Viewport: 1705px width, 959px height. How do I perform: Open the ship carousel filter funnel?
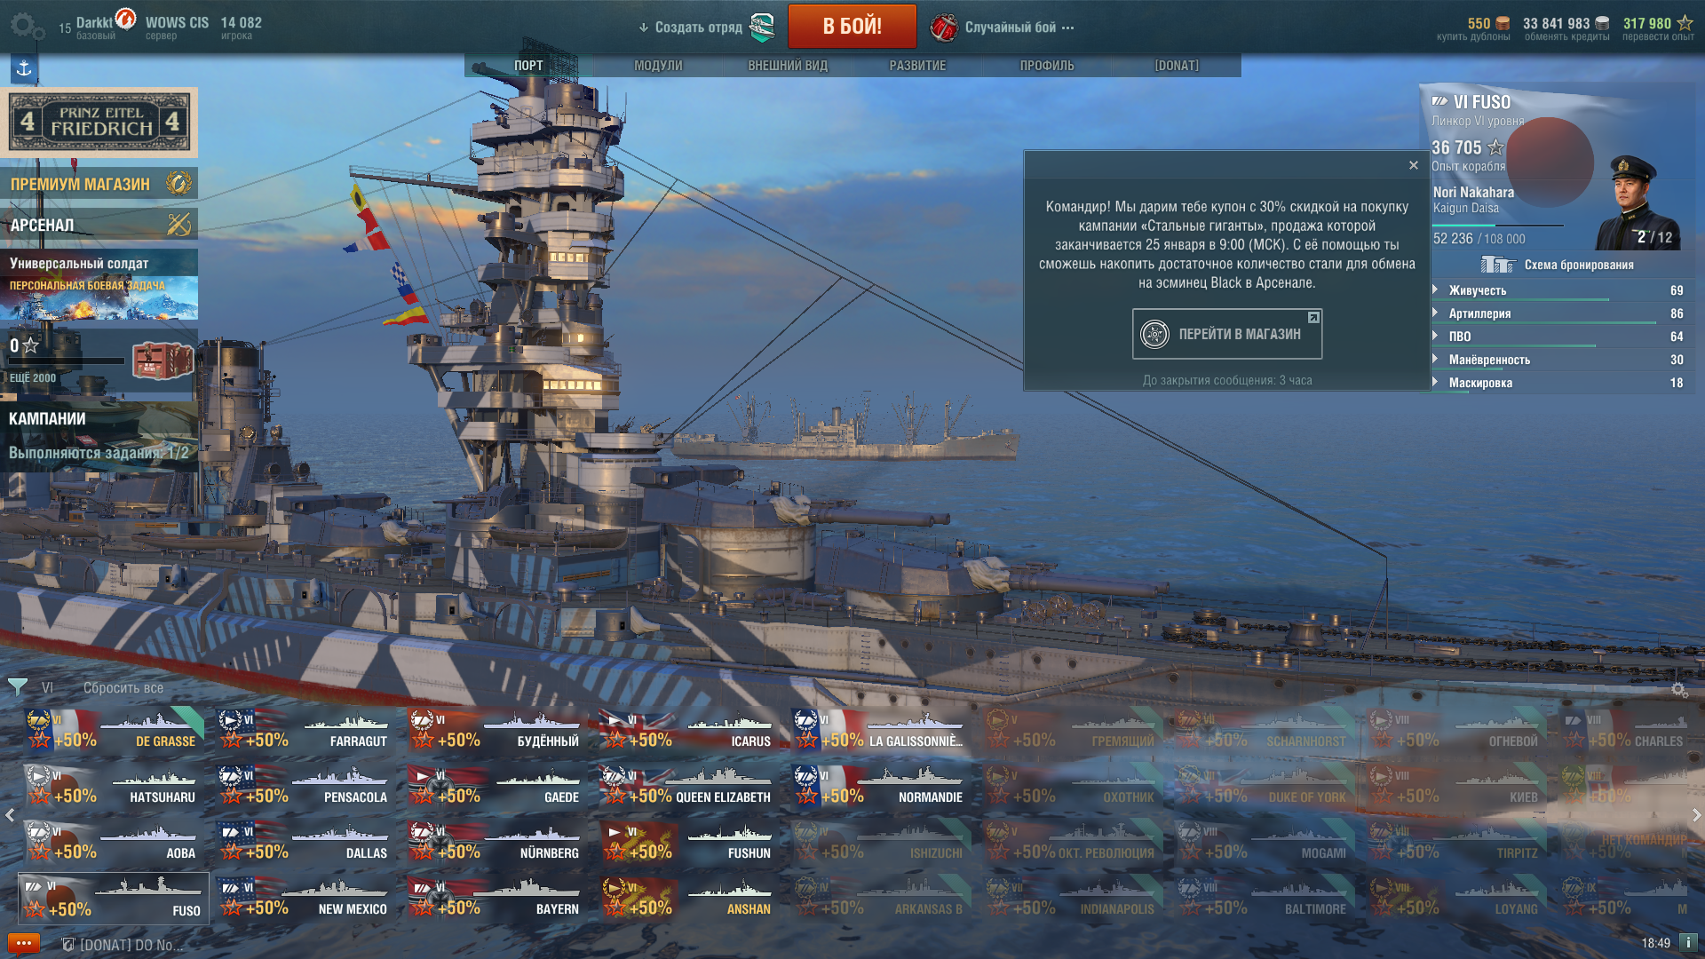pos(17,687)
